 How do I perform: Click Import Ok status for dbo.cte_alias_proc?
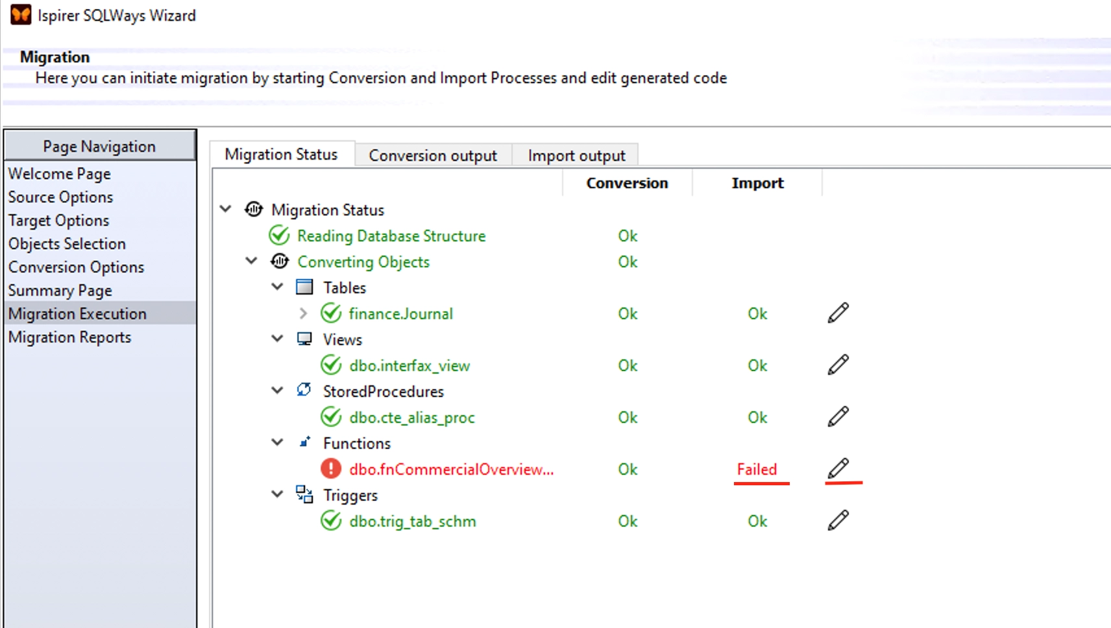click(757, 417)
